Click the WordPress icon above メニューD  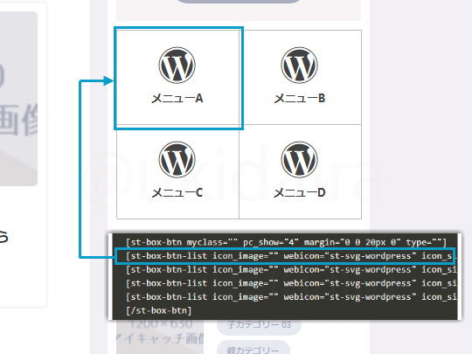pos(300,160)
